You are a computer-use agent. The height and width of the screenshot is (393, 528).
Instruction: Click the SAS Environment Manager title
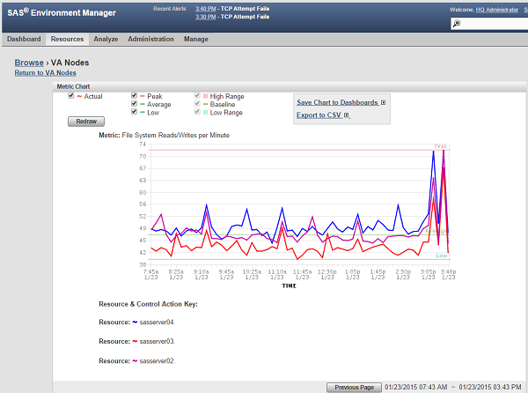[x=62, y=13]
